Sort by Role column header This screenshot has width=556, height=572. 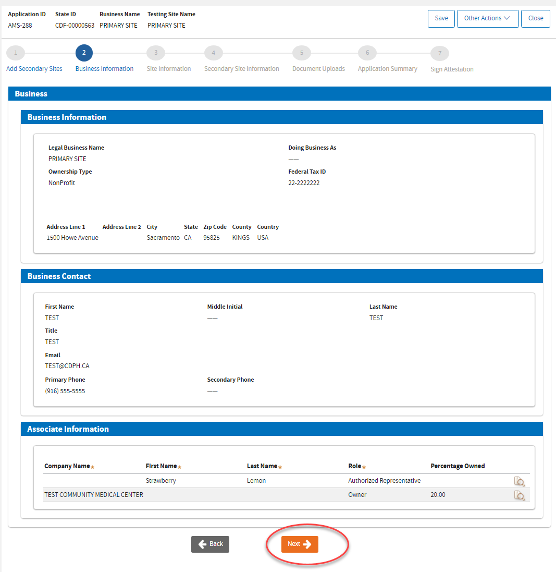355,466
